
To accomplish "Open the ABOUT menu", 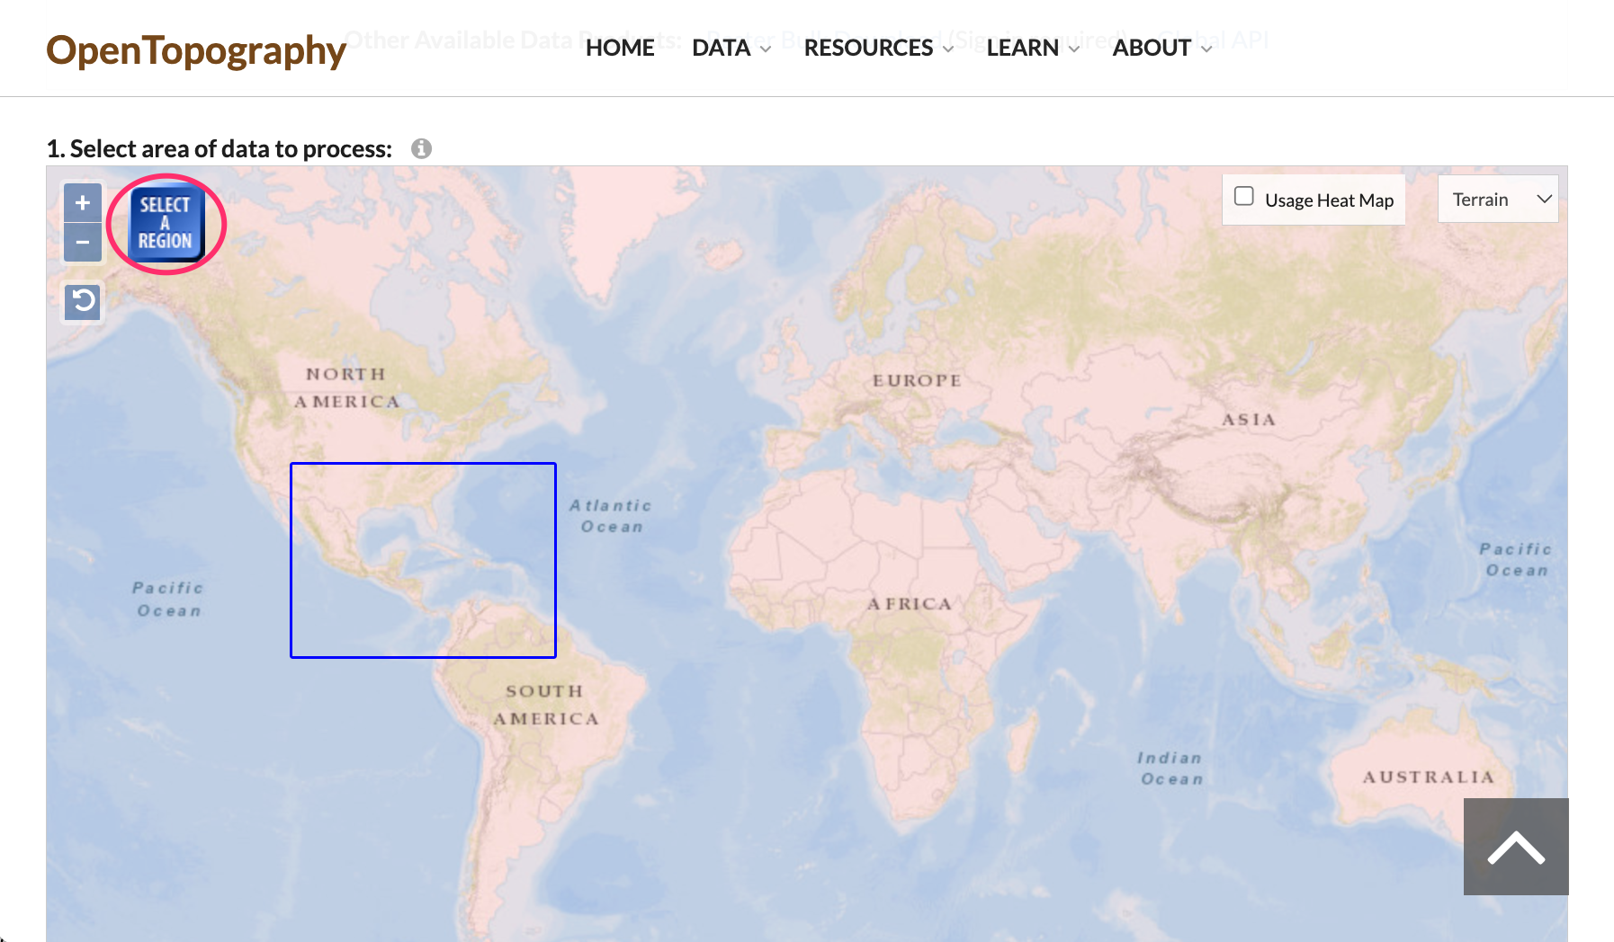I will [1161, 48].
